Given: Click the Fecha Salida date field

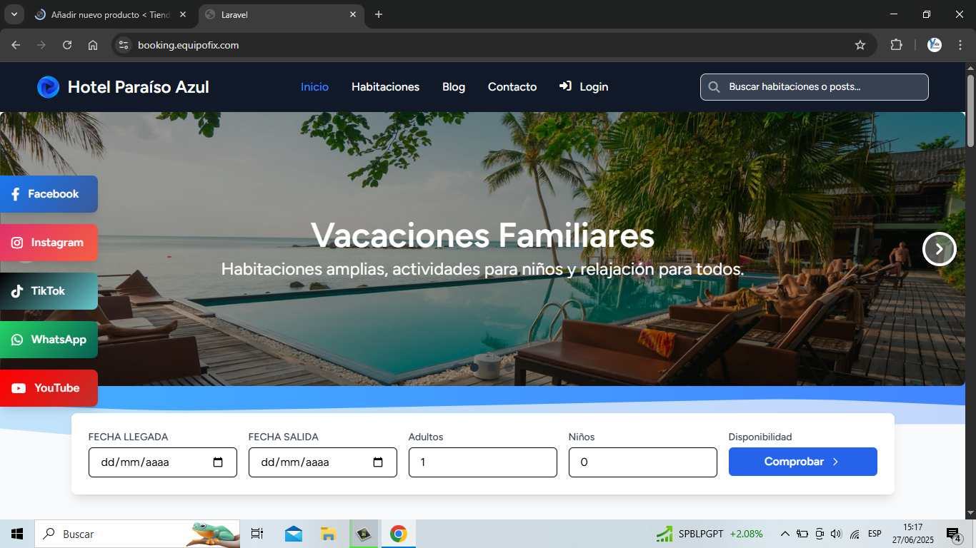Looking at the screenshot, I should [323, 462].
